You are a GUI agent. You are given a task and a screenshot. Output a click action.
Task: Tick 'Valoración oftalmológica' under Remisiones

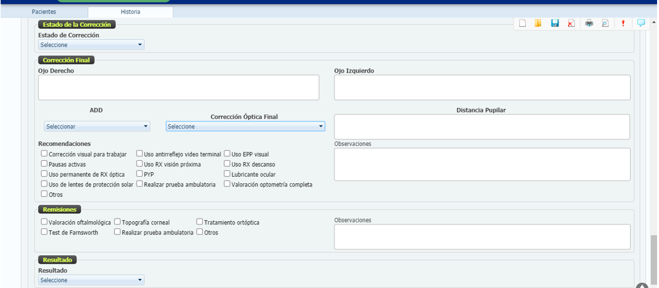pos(44,222)
